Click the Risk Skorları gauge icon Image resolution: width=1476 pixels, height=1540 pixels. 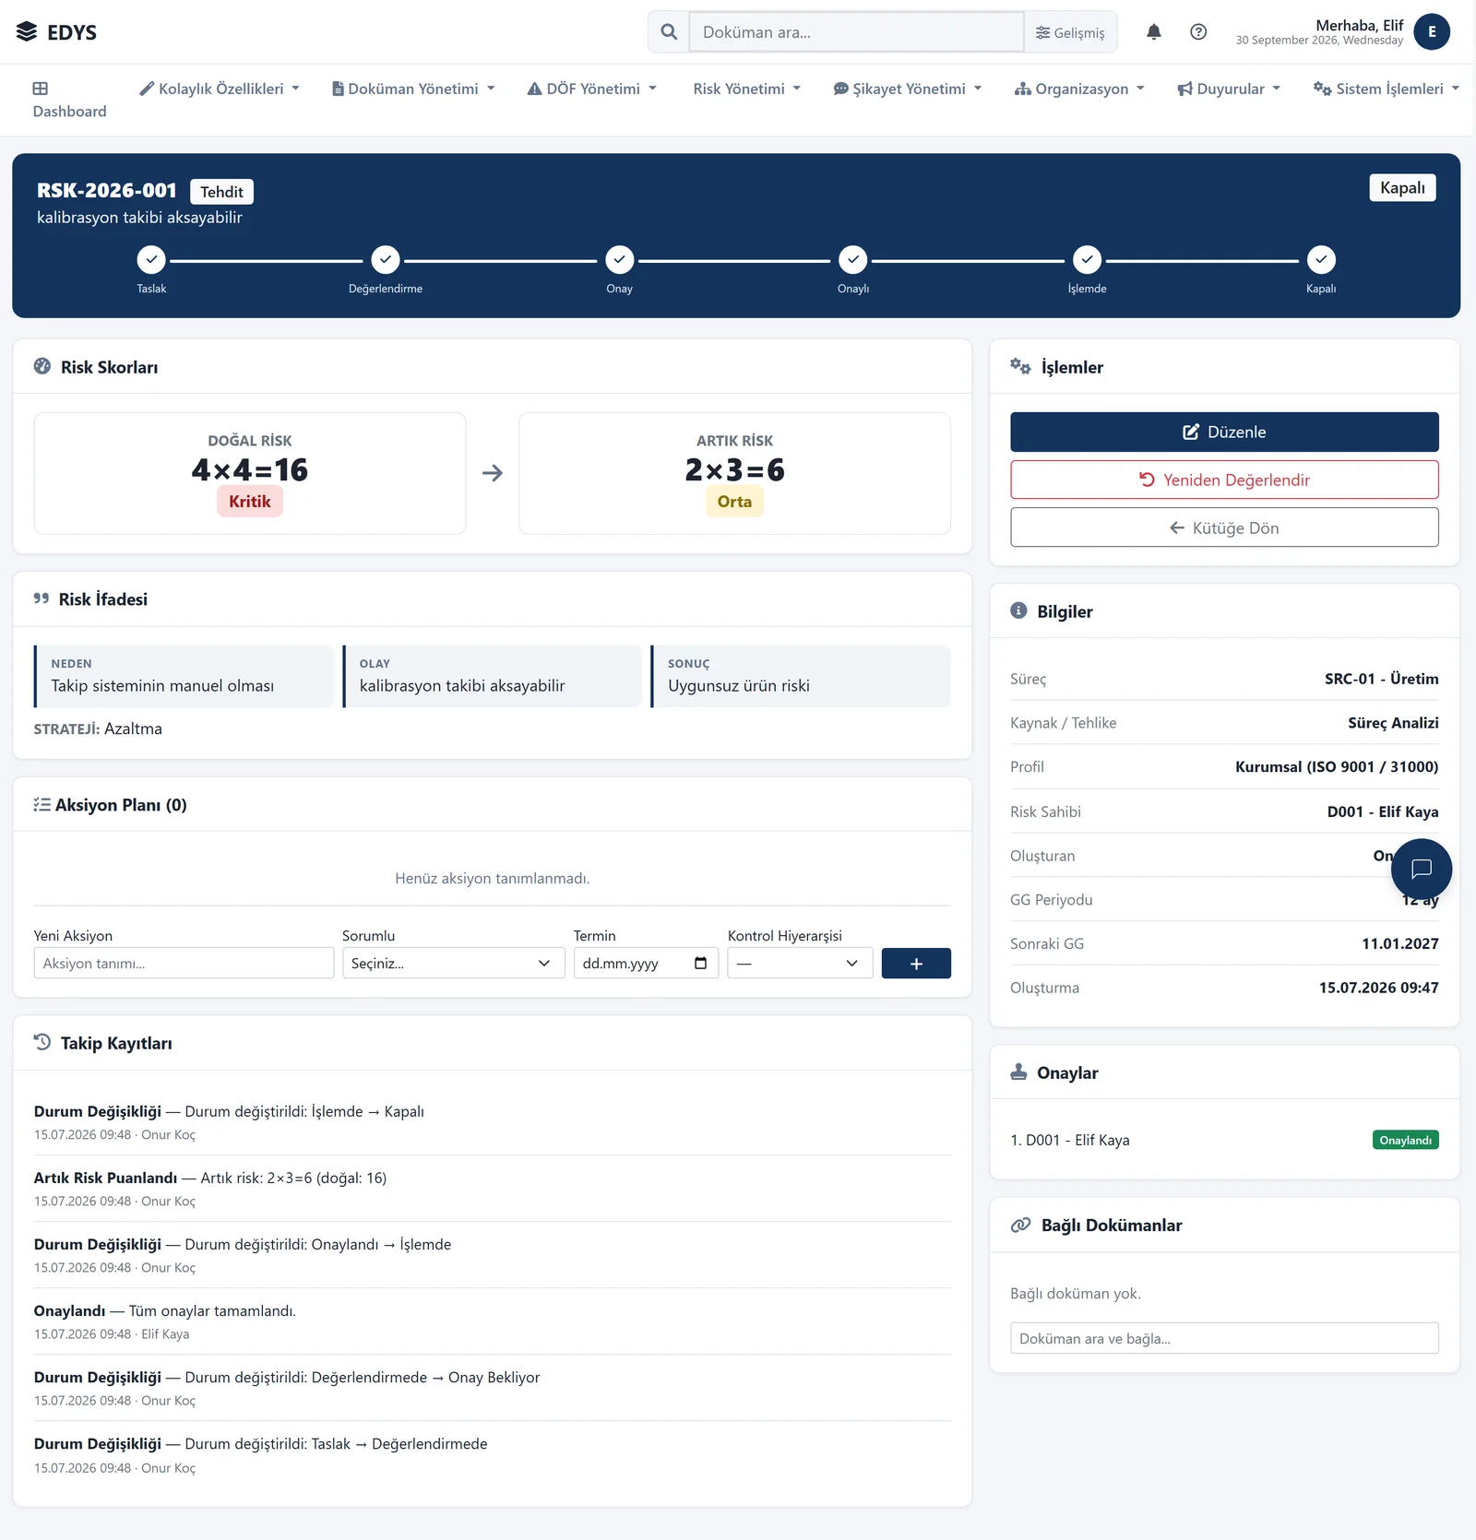[x=42, y=366]
